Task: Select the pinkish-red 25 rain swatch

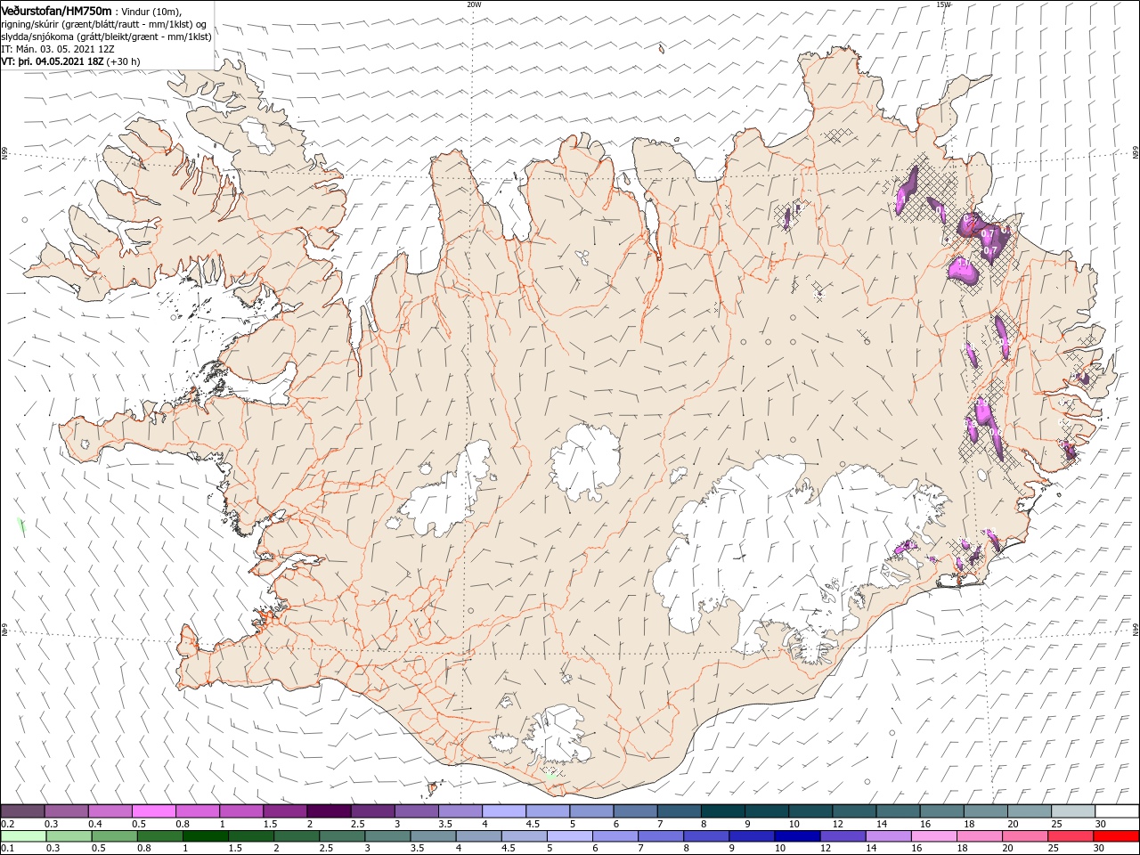Action: tap(1071, 836)
